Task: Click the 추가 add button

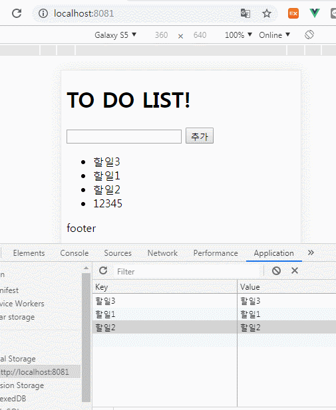Action: click(x=200, y=136)
